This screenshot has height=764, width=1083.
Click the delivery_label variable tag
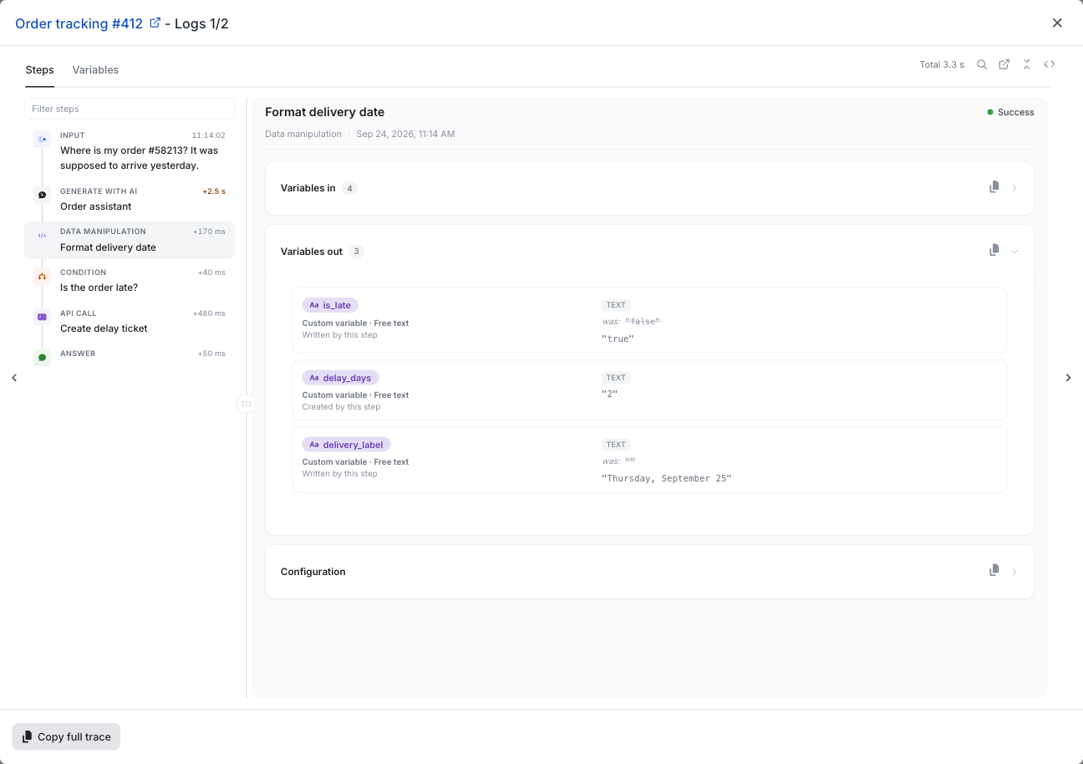[346, 445]
